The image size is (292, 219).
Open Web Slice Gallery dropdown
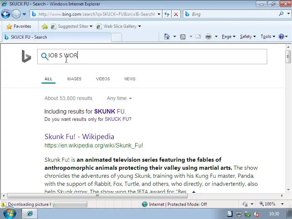119,26
